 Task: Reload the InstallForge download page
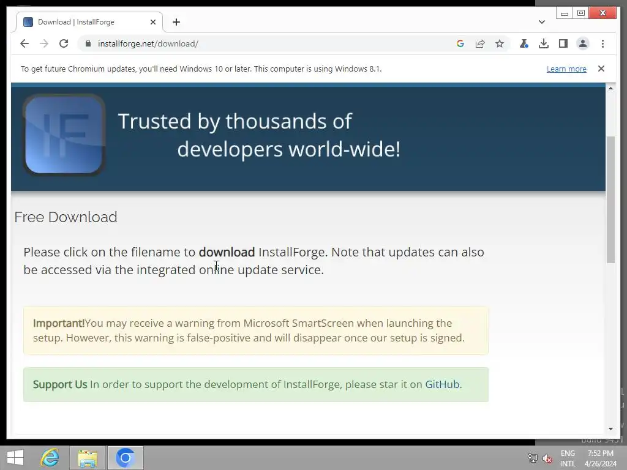[x=64, y=43]
